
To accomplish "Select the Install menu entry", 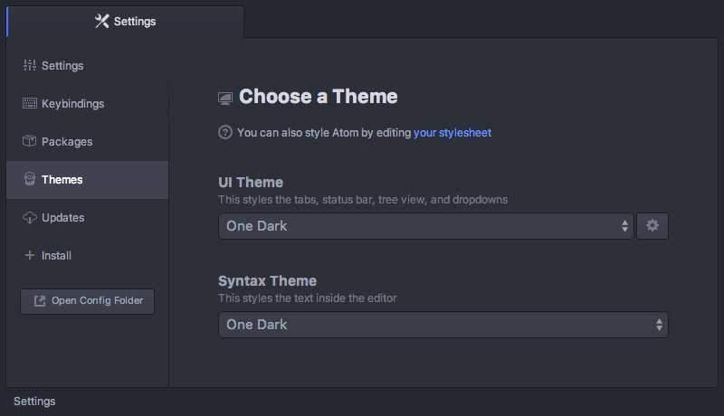I will tap(56, 256).
